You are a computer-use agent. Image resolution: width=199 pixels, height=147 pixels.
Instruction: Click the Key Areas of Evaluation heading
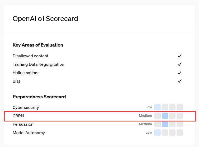(38, 45)
